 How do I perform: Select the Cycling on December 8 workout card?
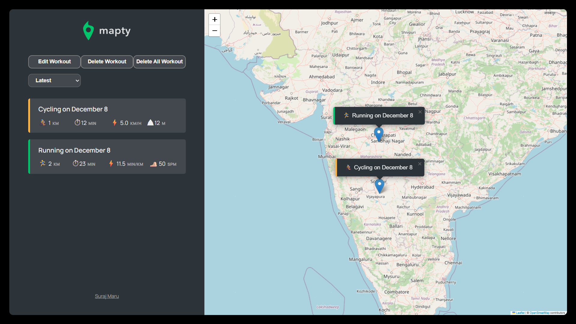(107, 116)
